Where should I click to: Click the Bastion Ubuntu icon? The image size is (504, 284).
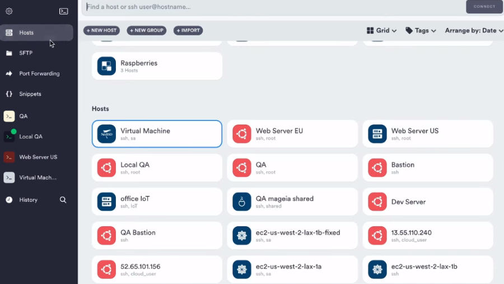(377, 168)
